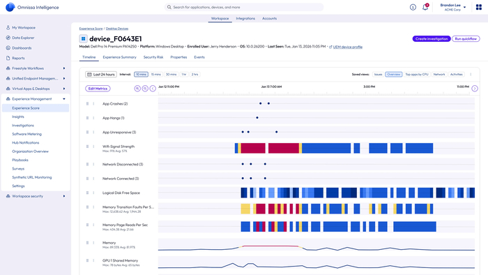Open options menu for Memory row

(93, 243)
